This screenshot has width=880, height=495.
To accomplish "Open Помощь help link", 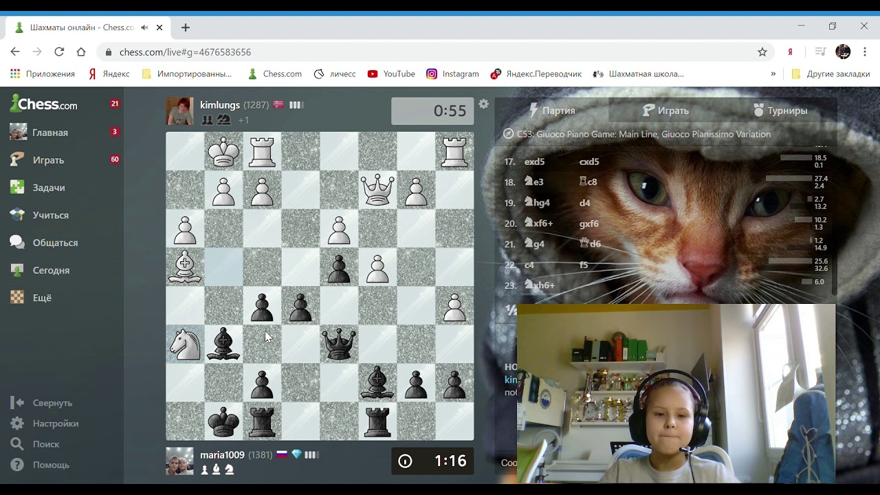I will coord(51,465).
